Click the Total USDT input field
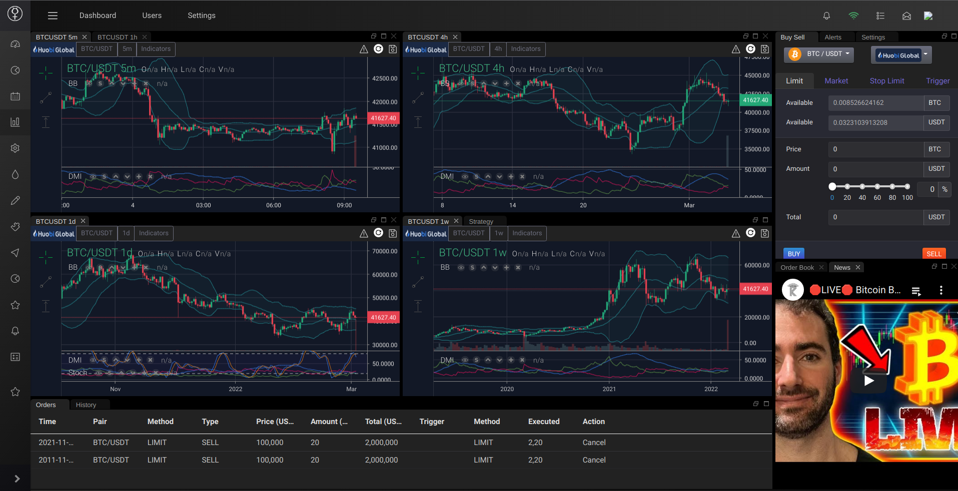Image resolution: width=958 pixels, height=491 pixels. (876, 217)
